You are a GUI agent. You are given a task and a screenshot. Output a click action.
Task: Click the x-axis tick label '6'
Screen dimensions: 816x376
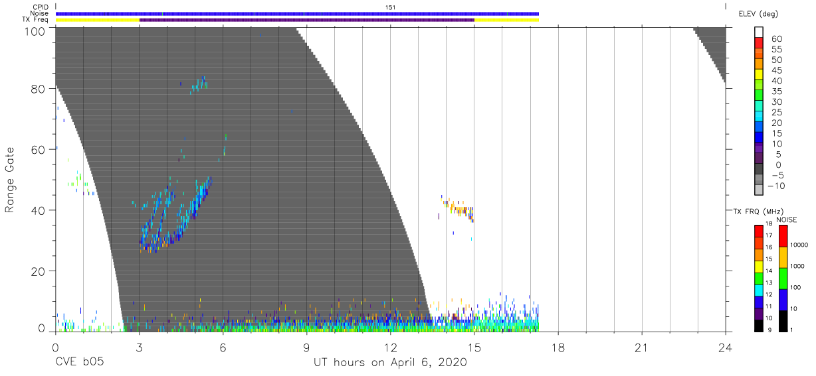[x=223, y=347]
